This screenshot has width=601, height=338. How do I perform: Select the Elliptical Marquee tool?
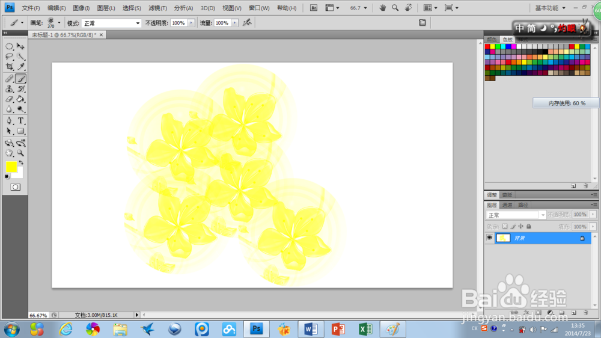click(9, 46)
